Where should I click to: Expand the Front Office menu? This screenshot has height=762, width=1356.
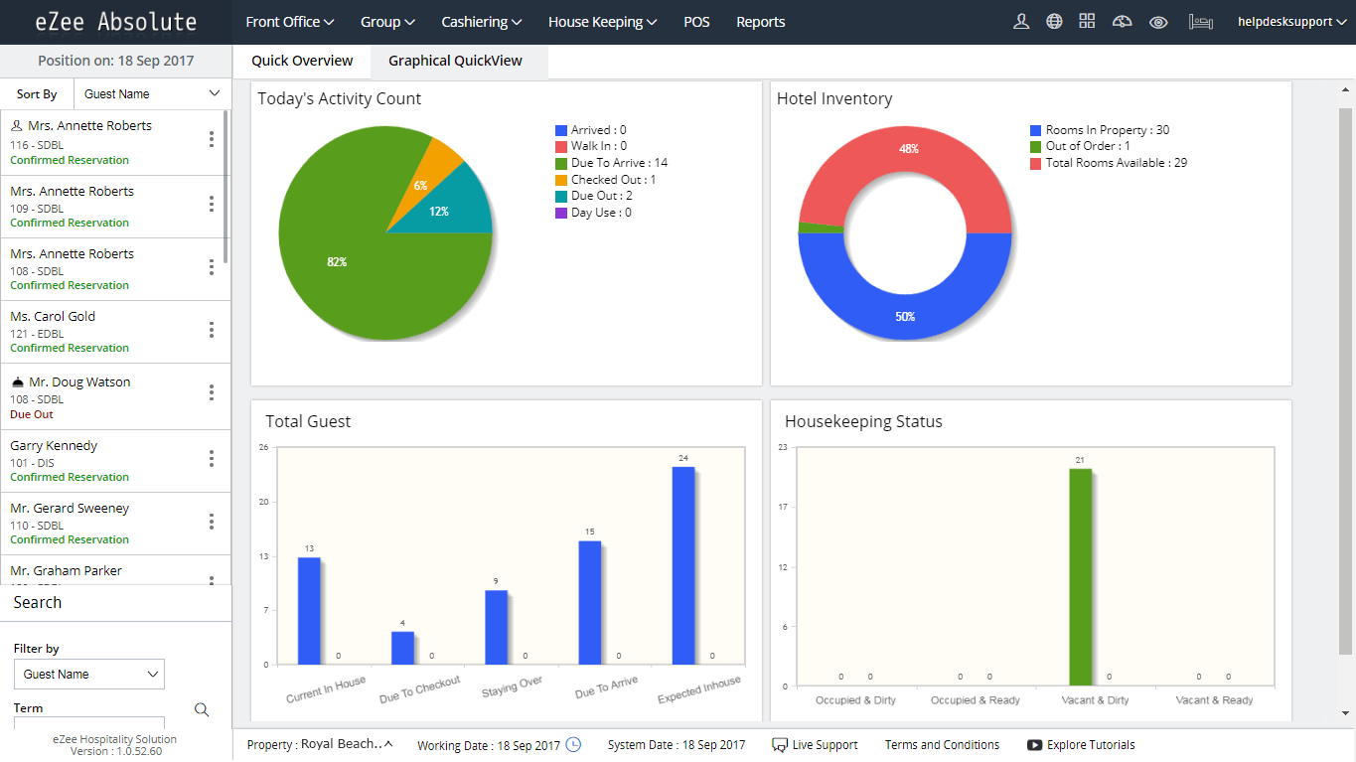click(290, 22)
